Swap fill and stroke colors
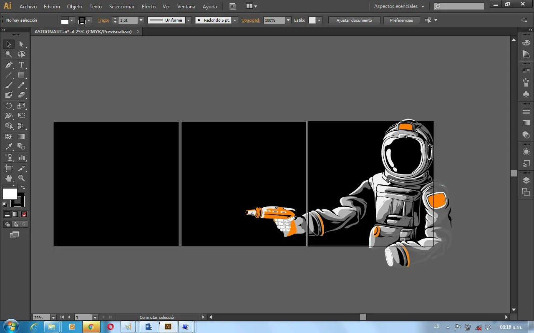This screenshot has width=534, height=333. point(23,188)
